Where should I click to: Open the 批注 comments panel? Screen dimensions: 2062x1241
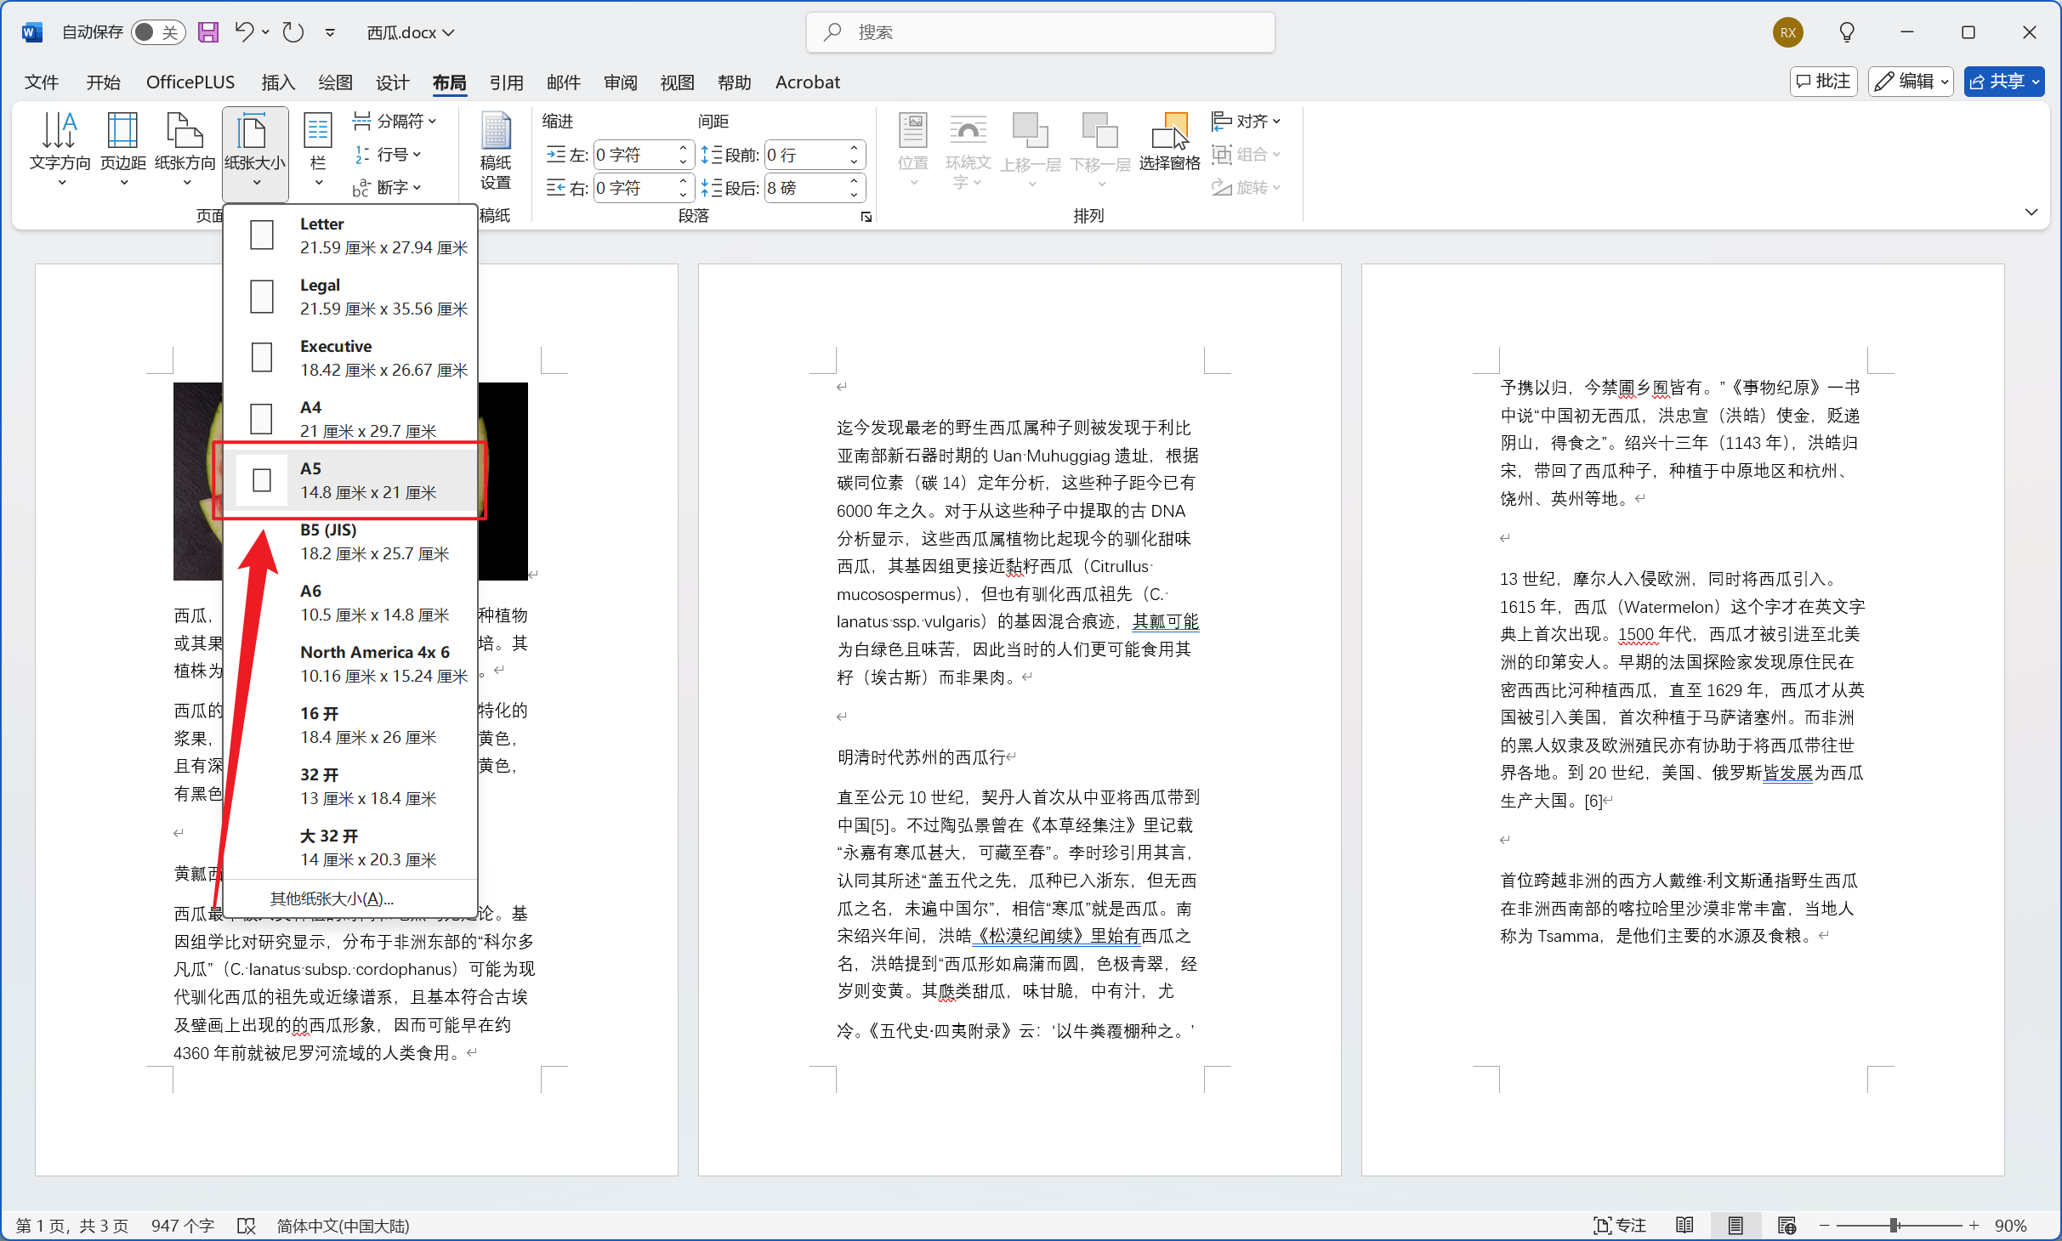click(x=1822, y=81)
